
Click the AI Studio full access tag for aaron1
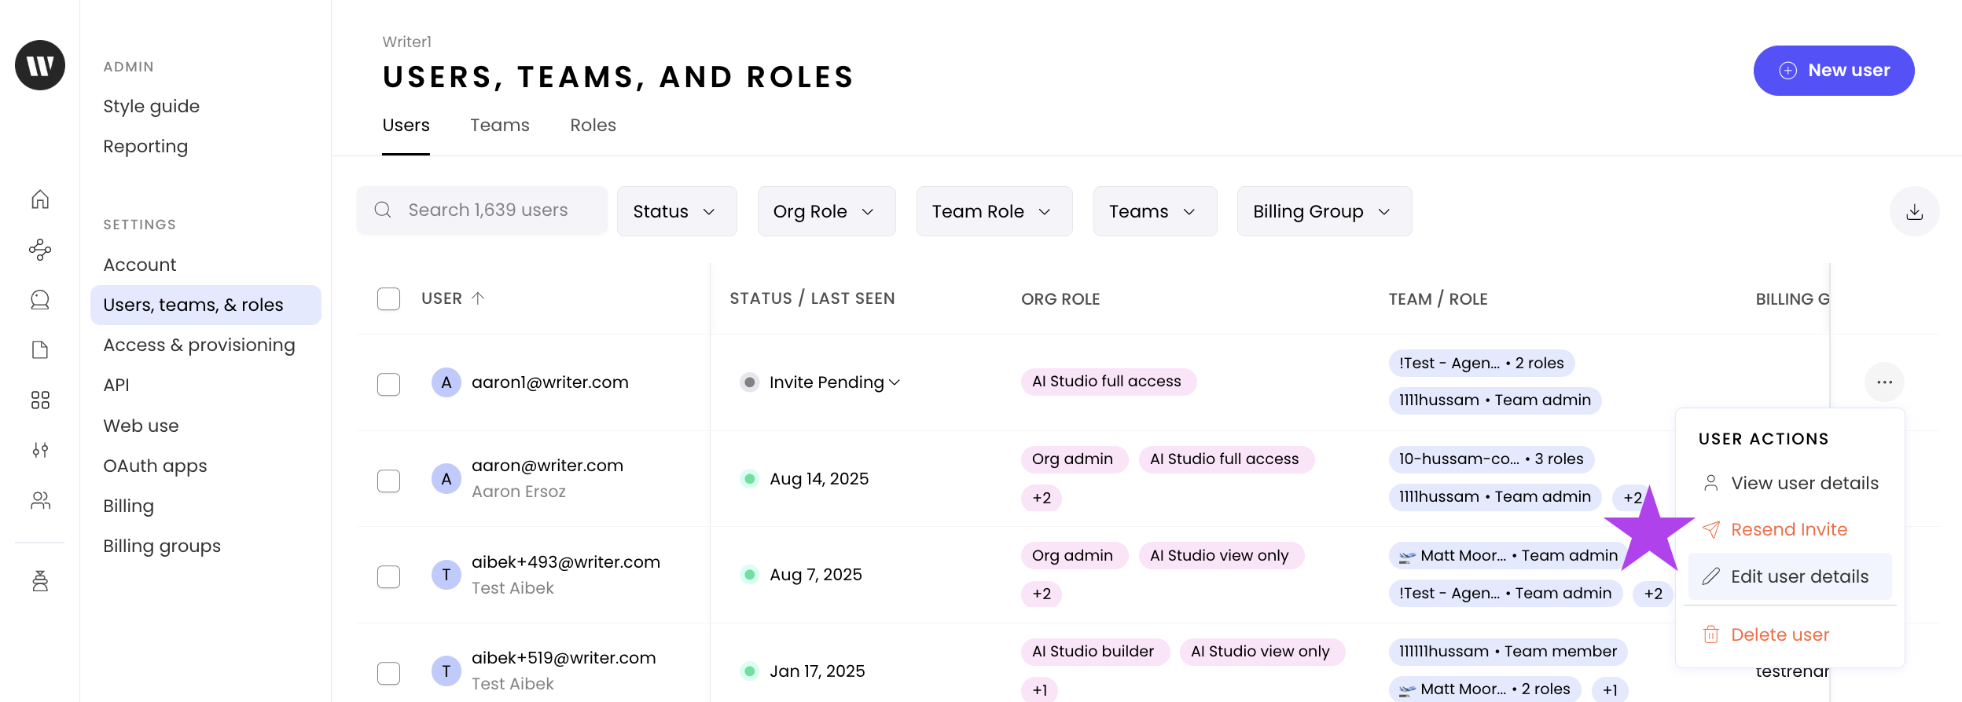click(x=1108, y=382)
